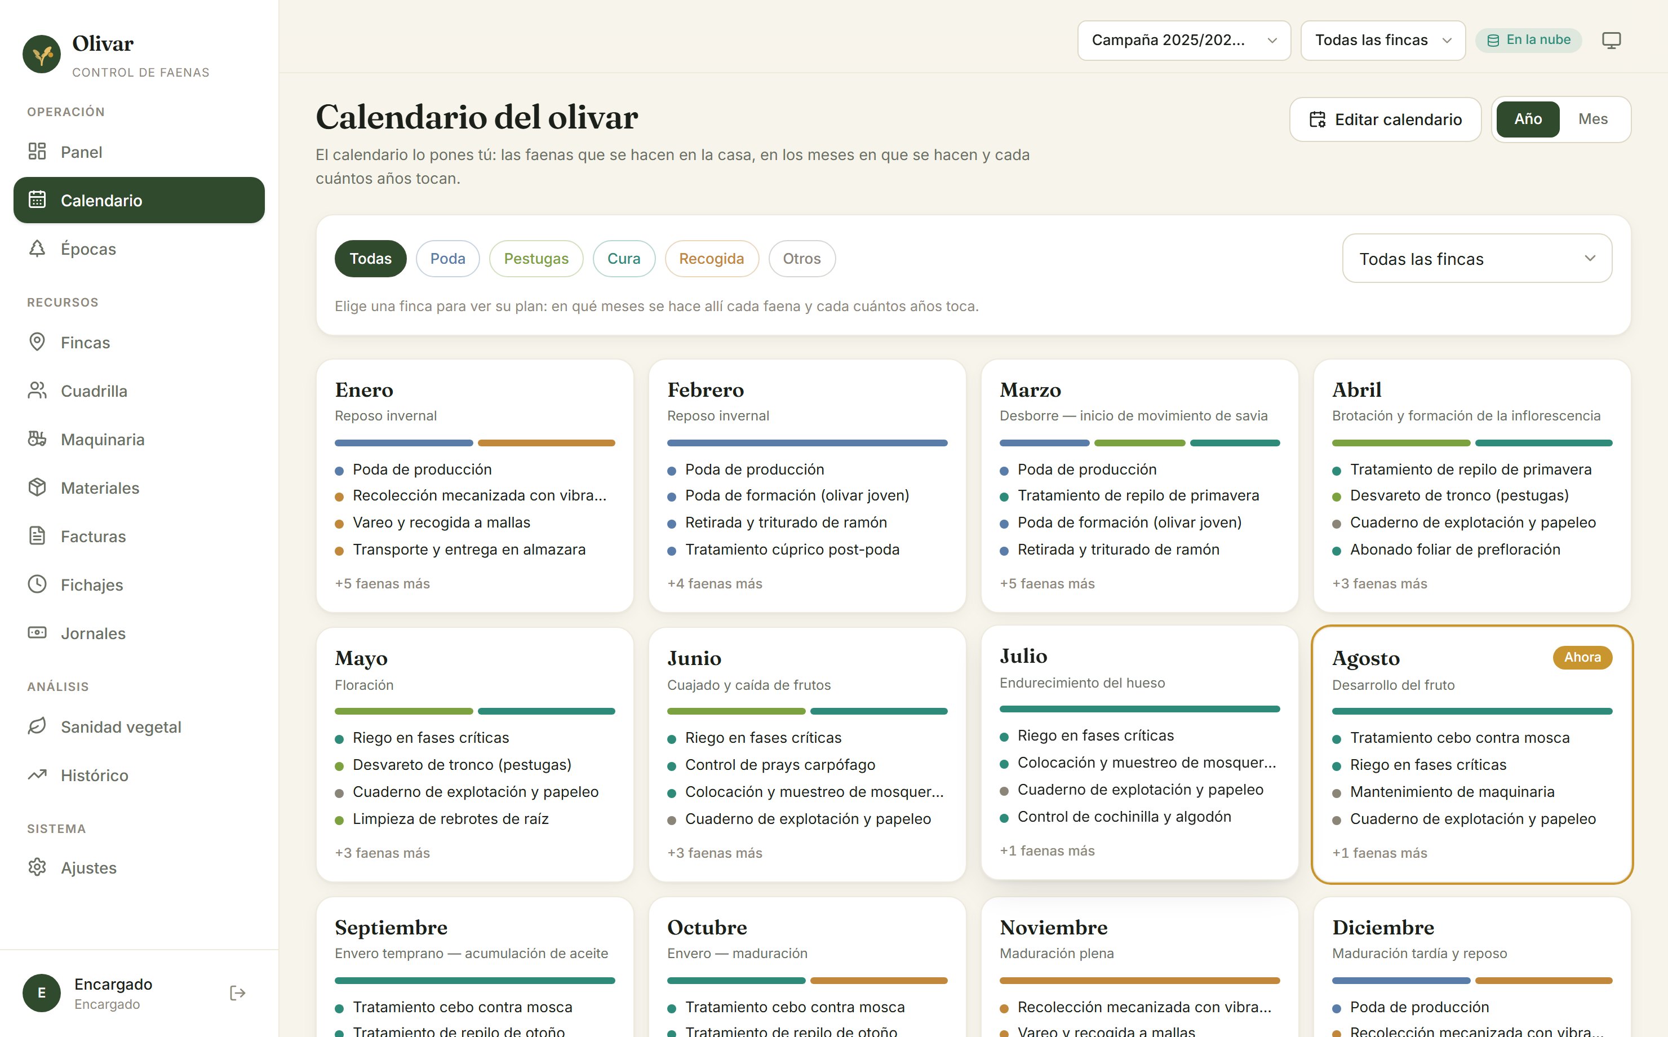Image resolution: width=1668 pixels, height=1037 pixels.
Task: Click the Fichajes clock icon
Action: 37,584
